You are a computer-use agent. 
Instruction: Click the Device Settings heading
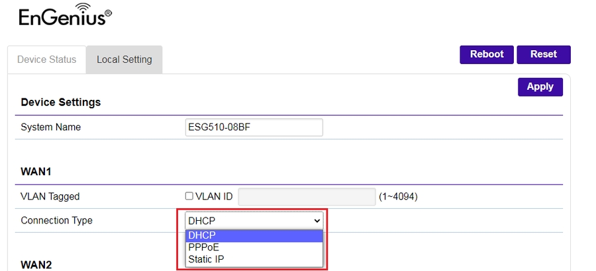click(x=61, y=102)
